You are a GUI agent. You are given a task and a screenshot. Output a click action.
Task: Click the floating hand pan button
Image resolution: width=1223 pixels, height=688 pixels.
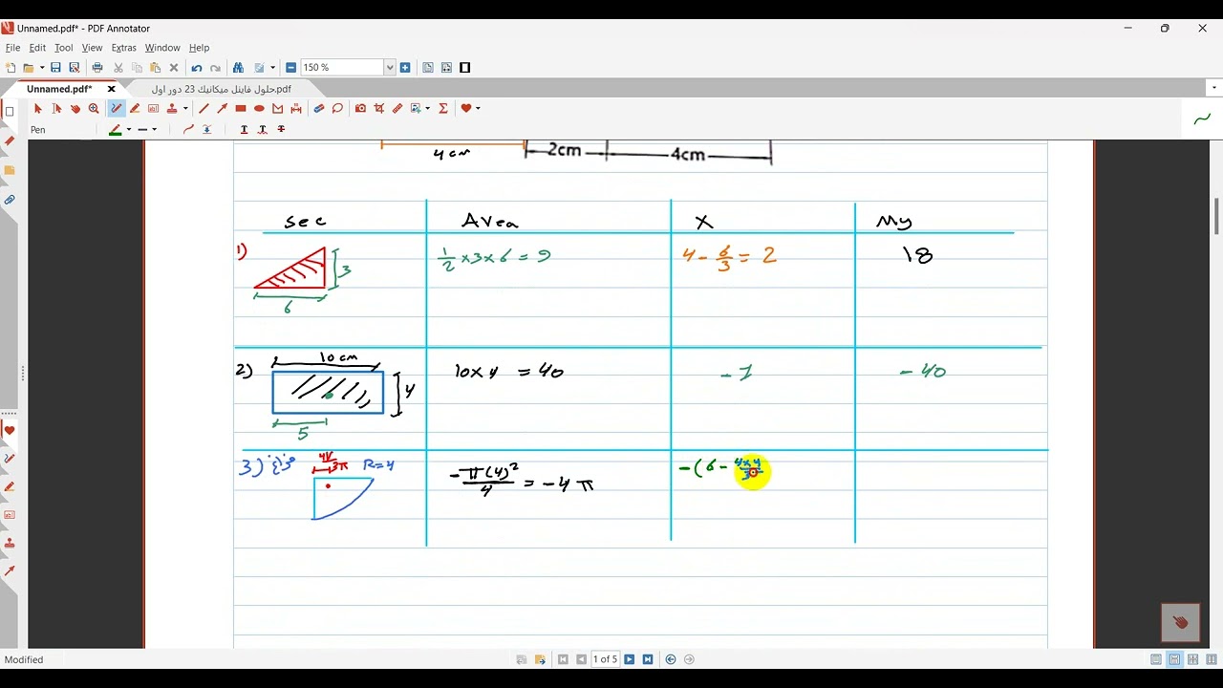(x=1180, y=623)
